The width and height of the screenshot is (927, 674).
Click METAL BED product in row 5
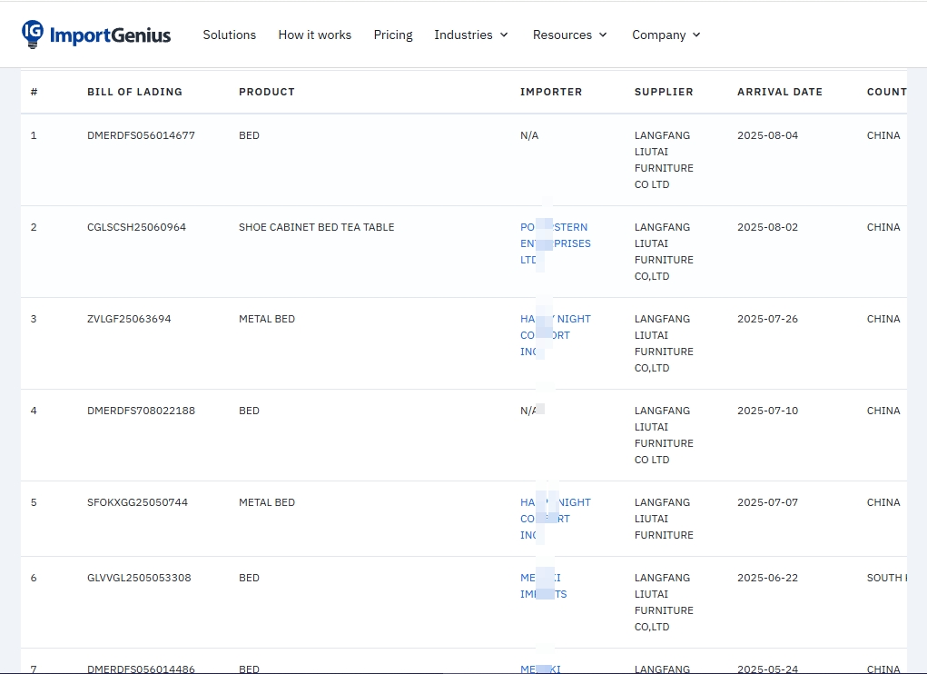(x=267, y=502)
